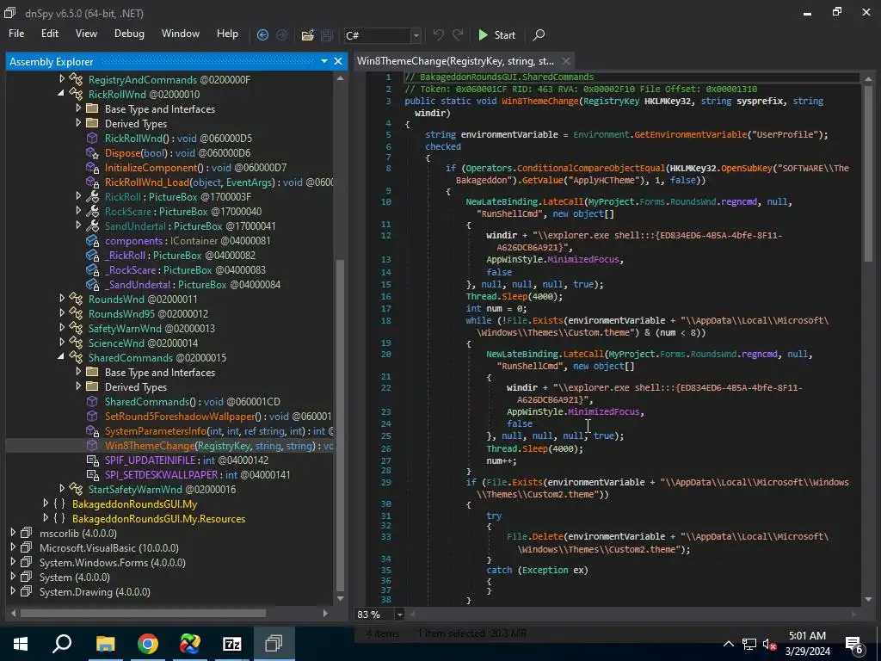The image size is (881, 661).
Task: Click the taskbar search magnifier icon
Action: [x=62, y=644]
